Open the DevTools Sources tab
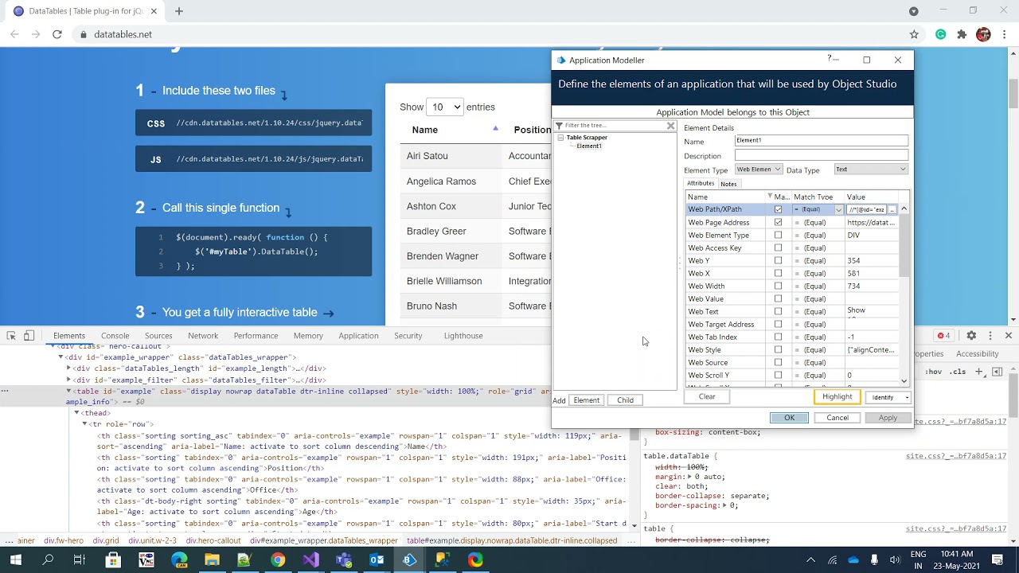This screenshot has height=573, width=1019. coord(158,336)
